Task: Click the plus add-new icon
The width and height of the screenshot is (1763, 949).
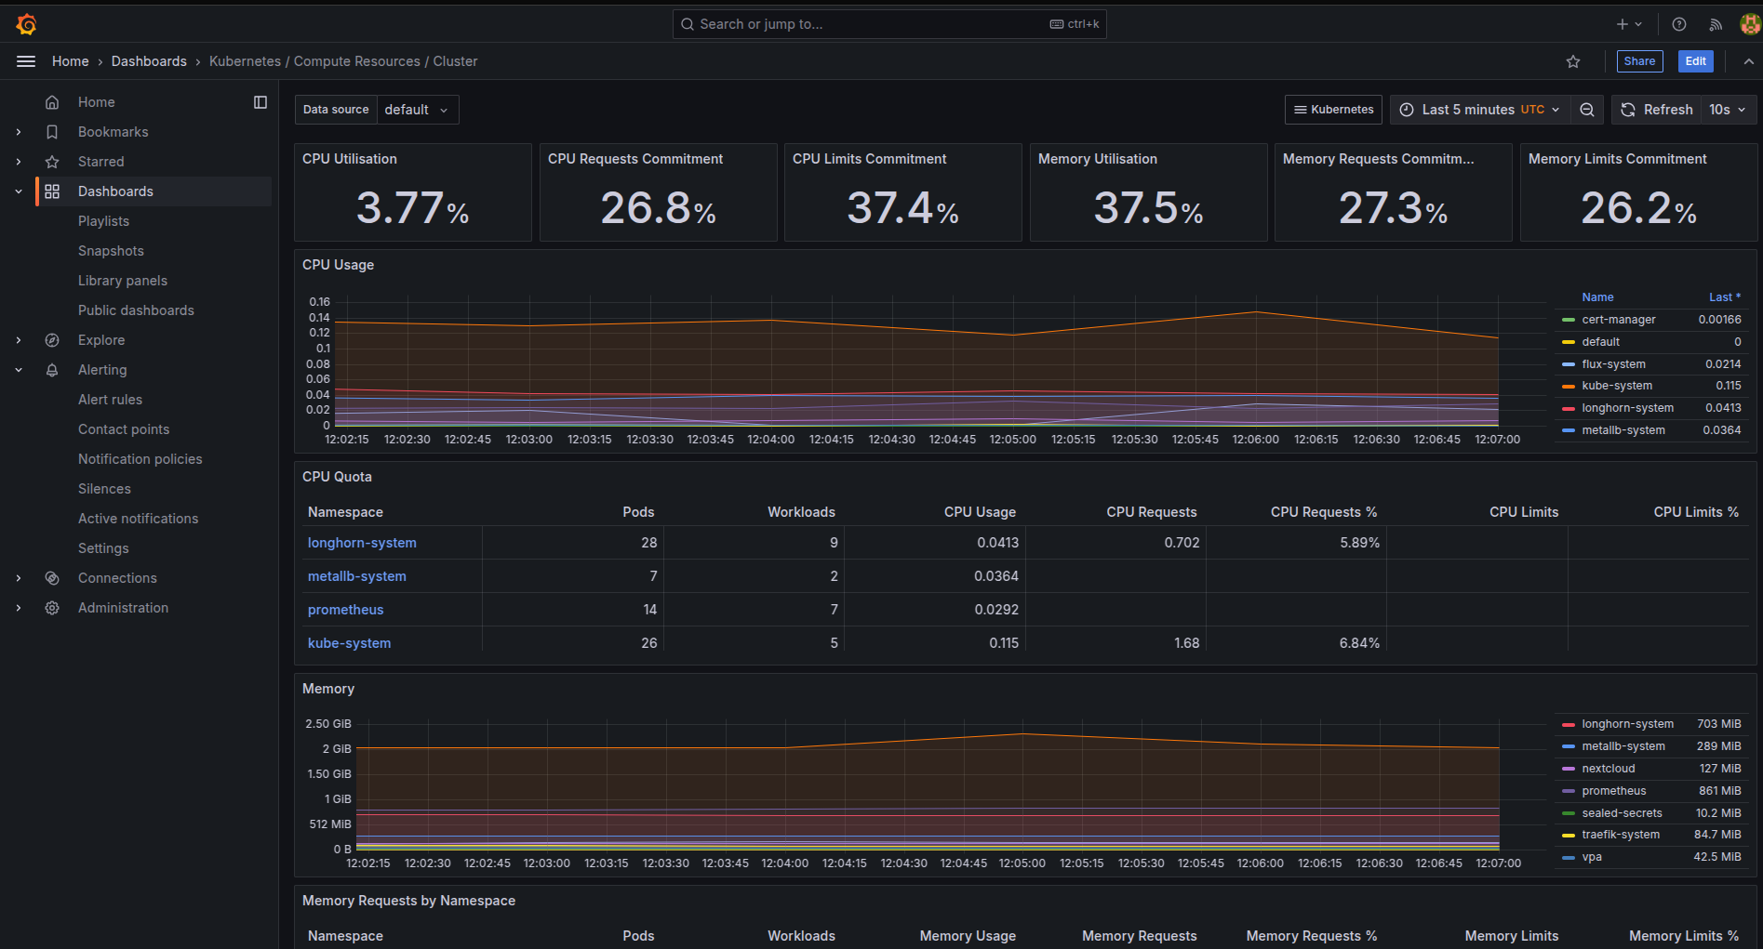Action: [1623, 24]
